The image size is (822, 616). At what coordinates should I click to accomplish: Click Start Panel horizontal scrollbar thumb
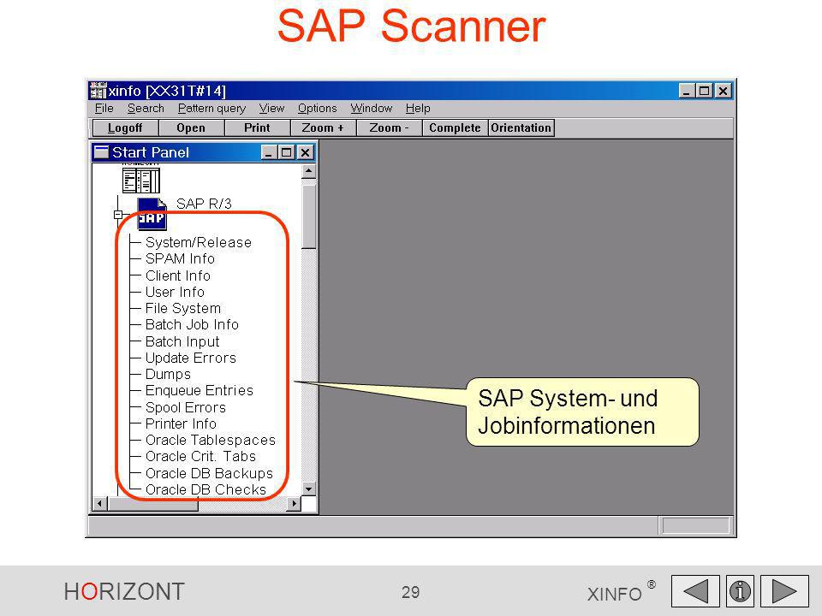pyautogui.click(x=152, y=504)
